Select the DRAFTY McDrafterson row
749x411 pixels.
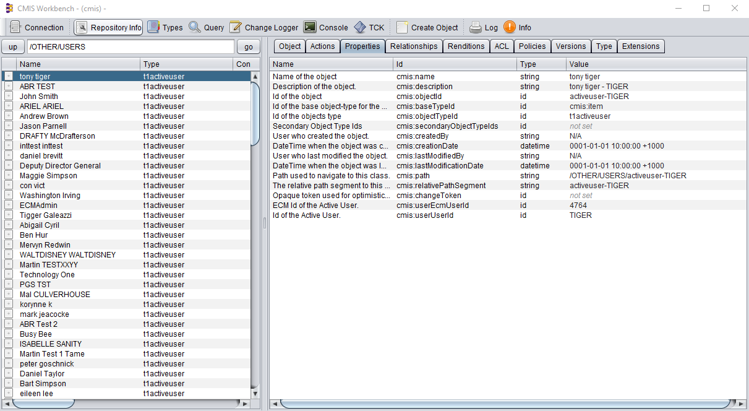click(x=127, y=136)
